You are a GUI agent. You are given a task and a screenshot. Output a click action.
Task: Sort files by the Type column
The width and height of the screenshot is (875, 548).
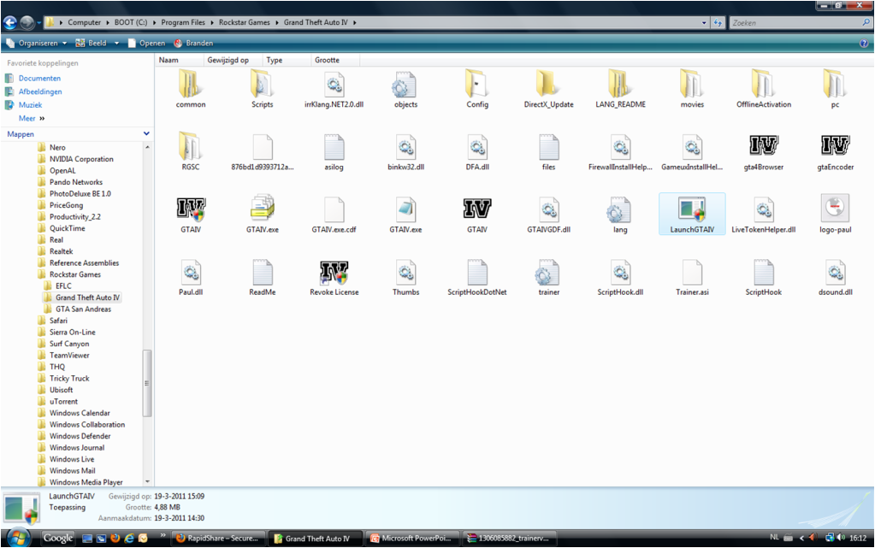click(287, 60)
